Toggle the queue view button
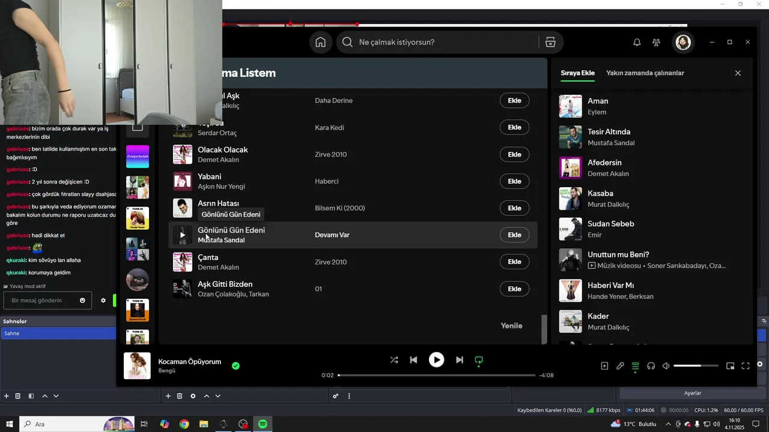 click(636, 366)
